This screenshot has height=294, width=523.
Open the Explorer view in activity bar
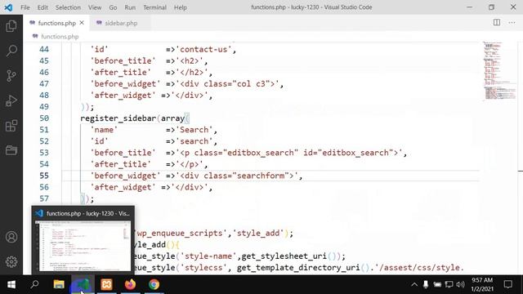tap(11, 26)
